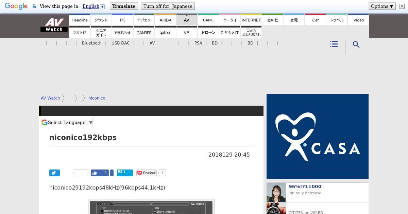
Task: Select the AV tab
Action: (x=187, y=20)
